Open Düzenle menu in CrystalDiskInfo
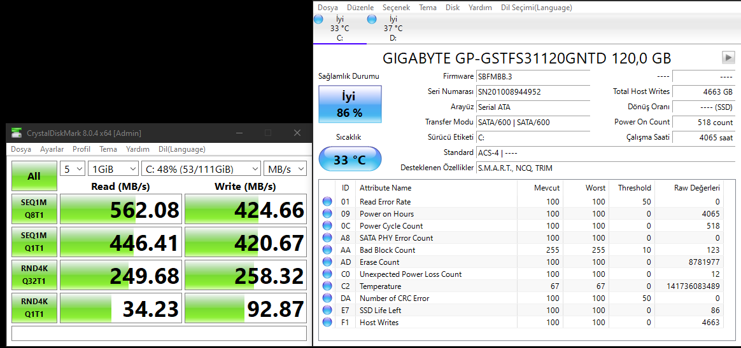 coord(360,8)
